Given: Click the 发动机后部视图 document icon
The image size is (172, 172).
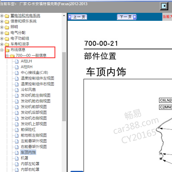Looking at the screenshot, I should pos(17,113).
